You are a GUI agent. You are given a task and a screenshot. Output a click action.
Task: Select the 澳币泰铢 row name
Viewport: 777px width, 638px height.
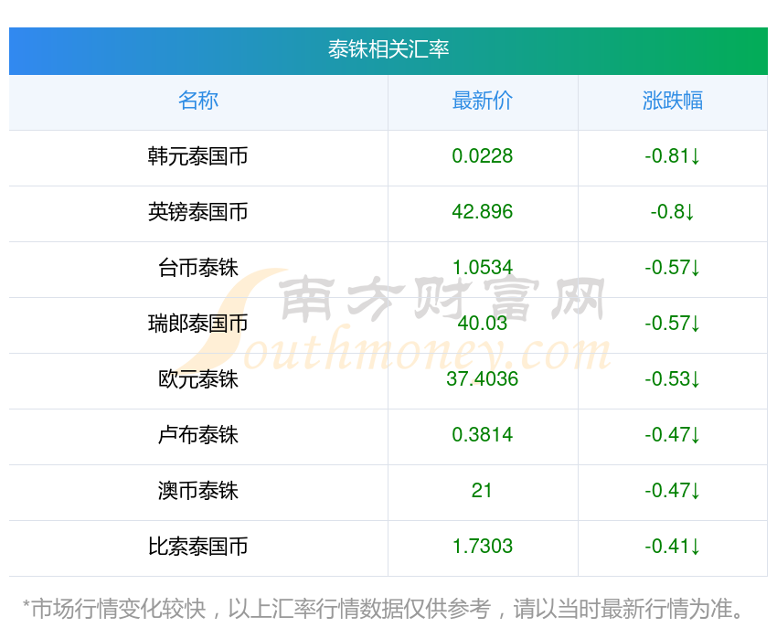tap(198, 491)
